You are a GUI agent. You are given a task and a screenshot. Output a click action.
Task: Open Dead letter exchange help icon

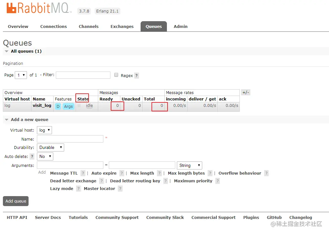pyautogui.click(x=101, y=181)
